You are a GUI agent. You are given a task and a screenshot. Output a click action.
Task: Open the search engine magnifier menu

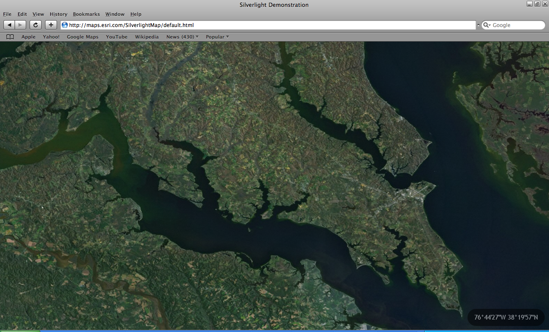click(x=487, y=25)
